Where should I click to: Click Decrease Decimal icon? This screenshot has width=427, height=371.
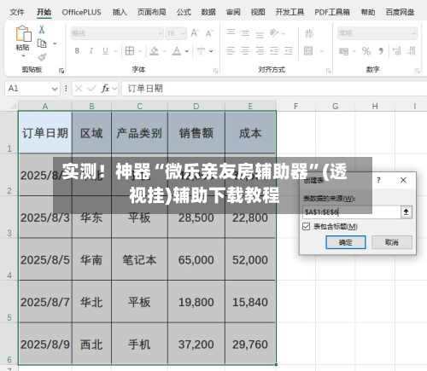coord(411,51)
